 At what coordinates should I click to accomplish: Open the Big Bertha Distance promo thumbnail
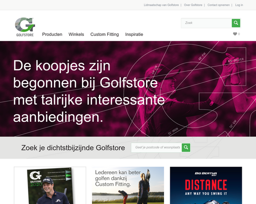[x=206, y=186]
